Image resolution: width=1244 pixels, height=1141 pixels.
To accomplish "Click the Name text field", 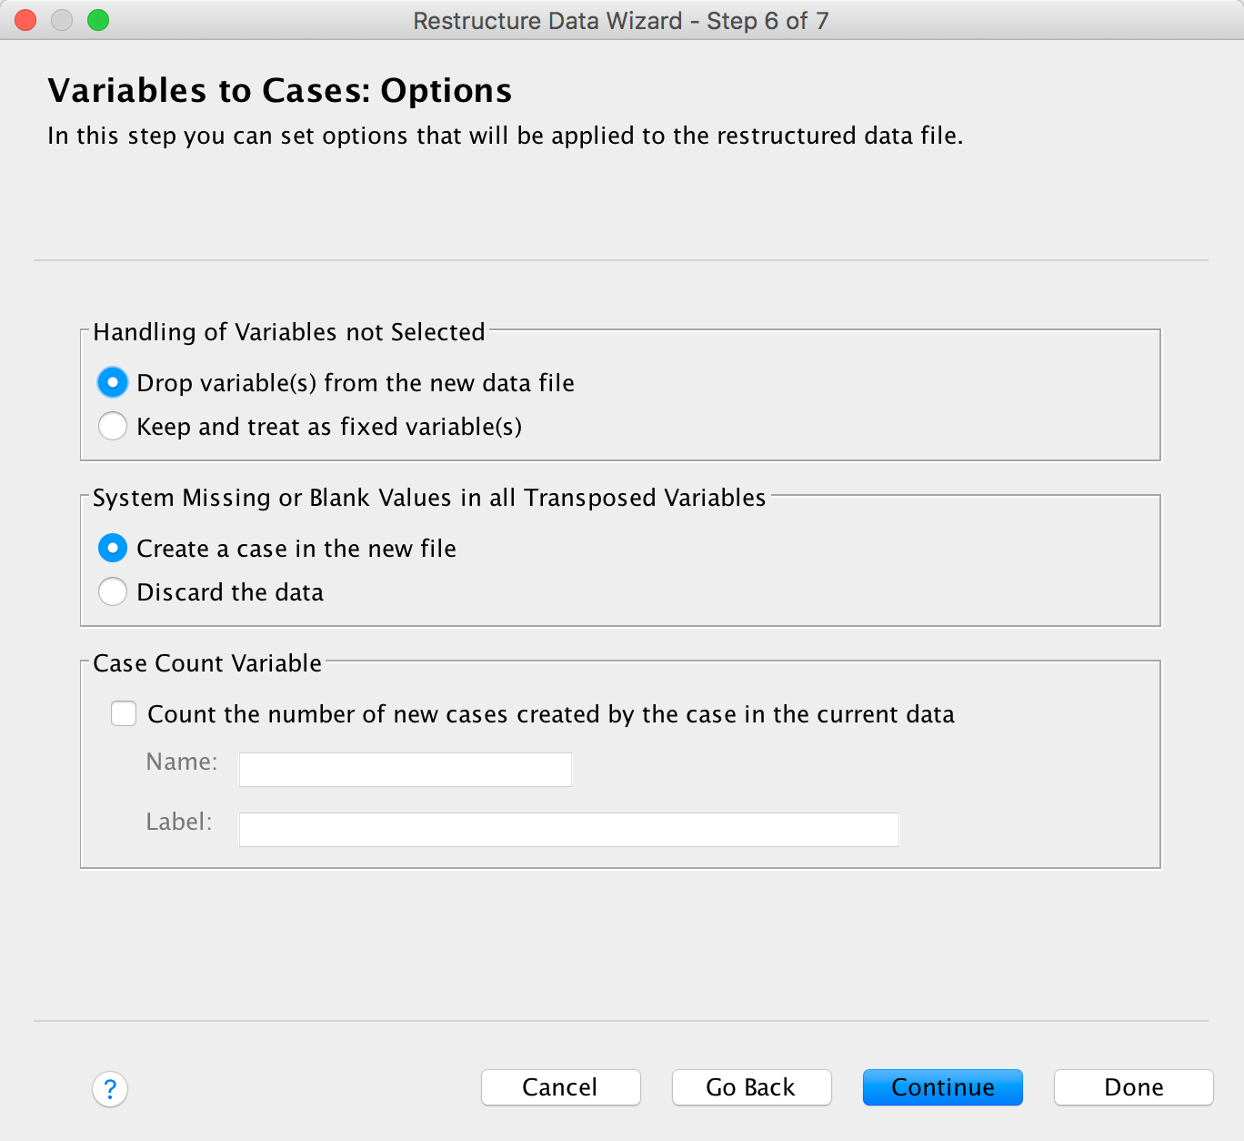I will tap(405, 770).
